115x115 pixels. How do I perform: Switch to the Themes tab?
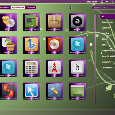[31, 7]
